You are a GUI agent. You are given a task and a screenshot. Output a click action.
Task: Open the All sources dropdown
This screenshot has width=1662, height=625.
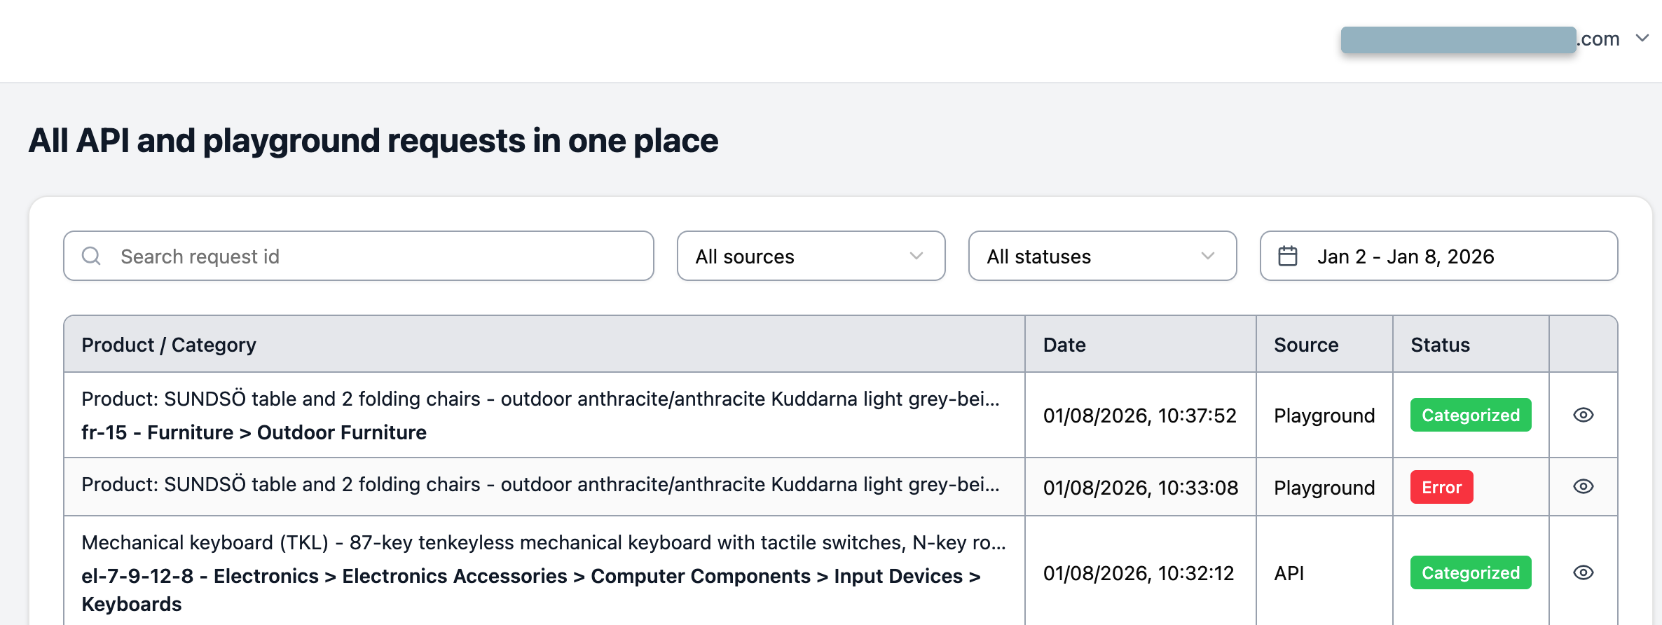(x=811, y=256)
